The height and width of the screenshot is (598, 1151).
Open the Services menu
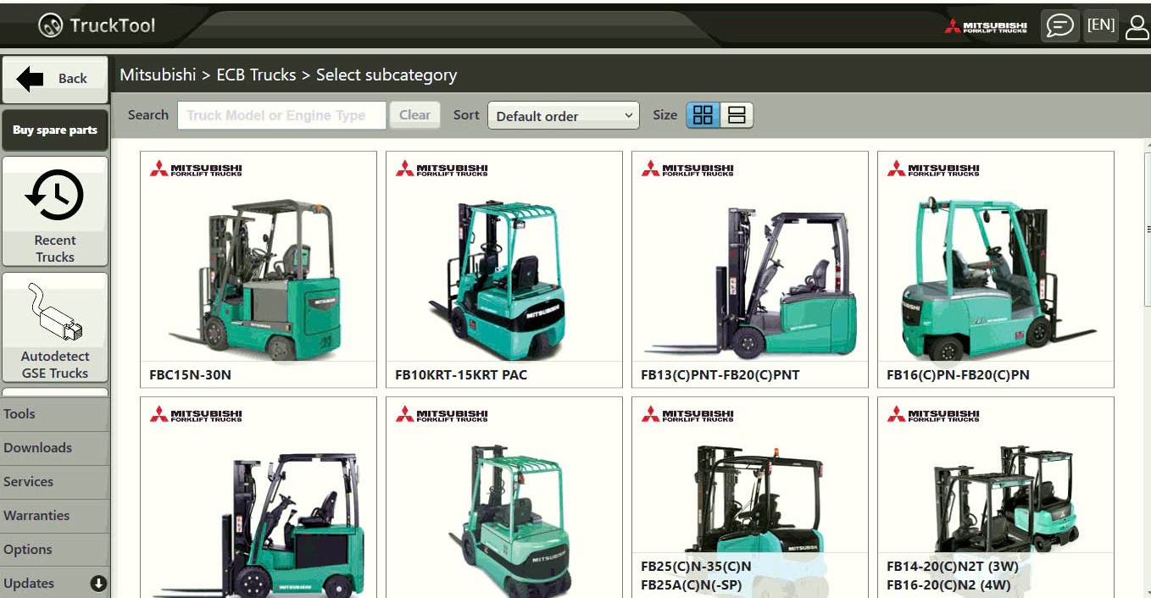pyautogui.click(x=55, y=482)
